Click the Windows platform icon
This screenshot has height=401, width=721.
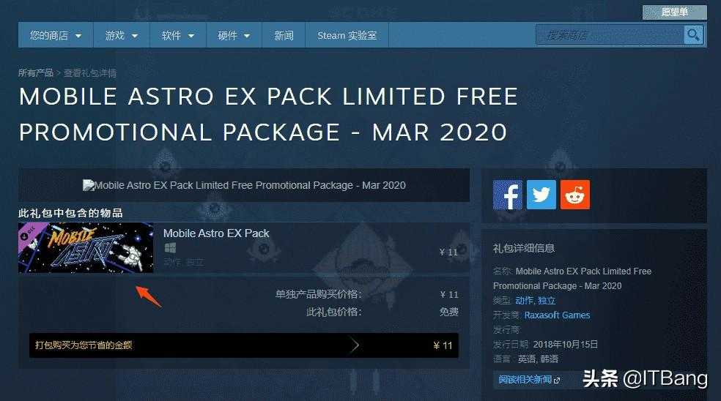pos(170,248)
